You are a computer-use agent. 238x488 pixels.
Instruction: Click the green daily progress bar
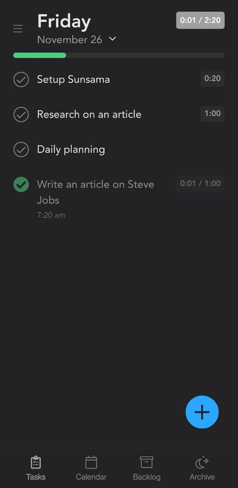[x=40, y=55]
